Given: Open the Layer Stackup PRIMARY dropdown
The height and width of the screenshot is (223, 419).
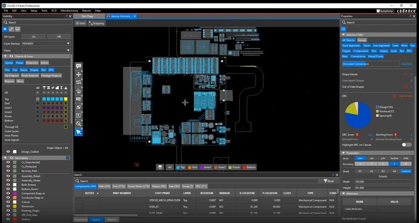Looking at the screenshot, I should [x=46, y=44].
